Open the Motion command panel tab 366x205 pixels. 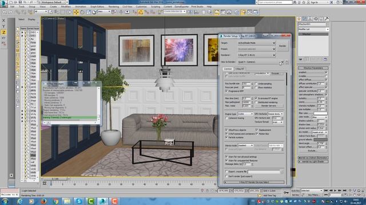tap(316, 19)
